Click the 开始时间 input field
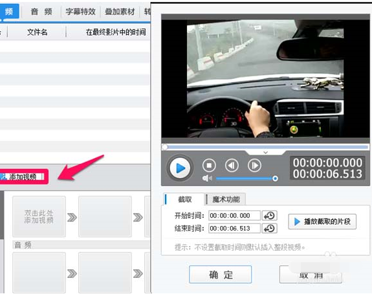The image size is (372, 305). point(234,216)
